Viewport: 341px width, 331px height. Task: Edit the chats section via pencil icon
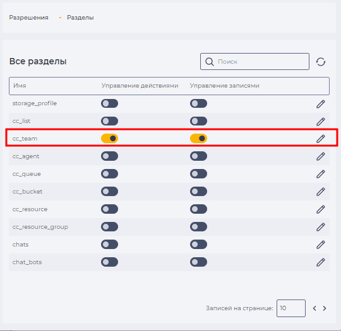[321, 245]
